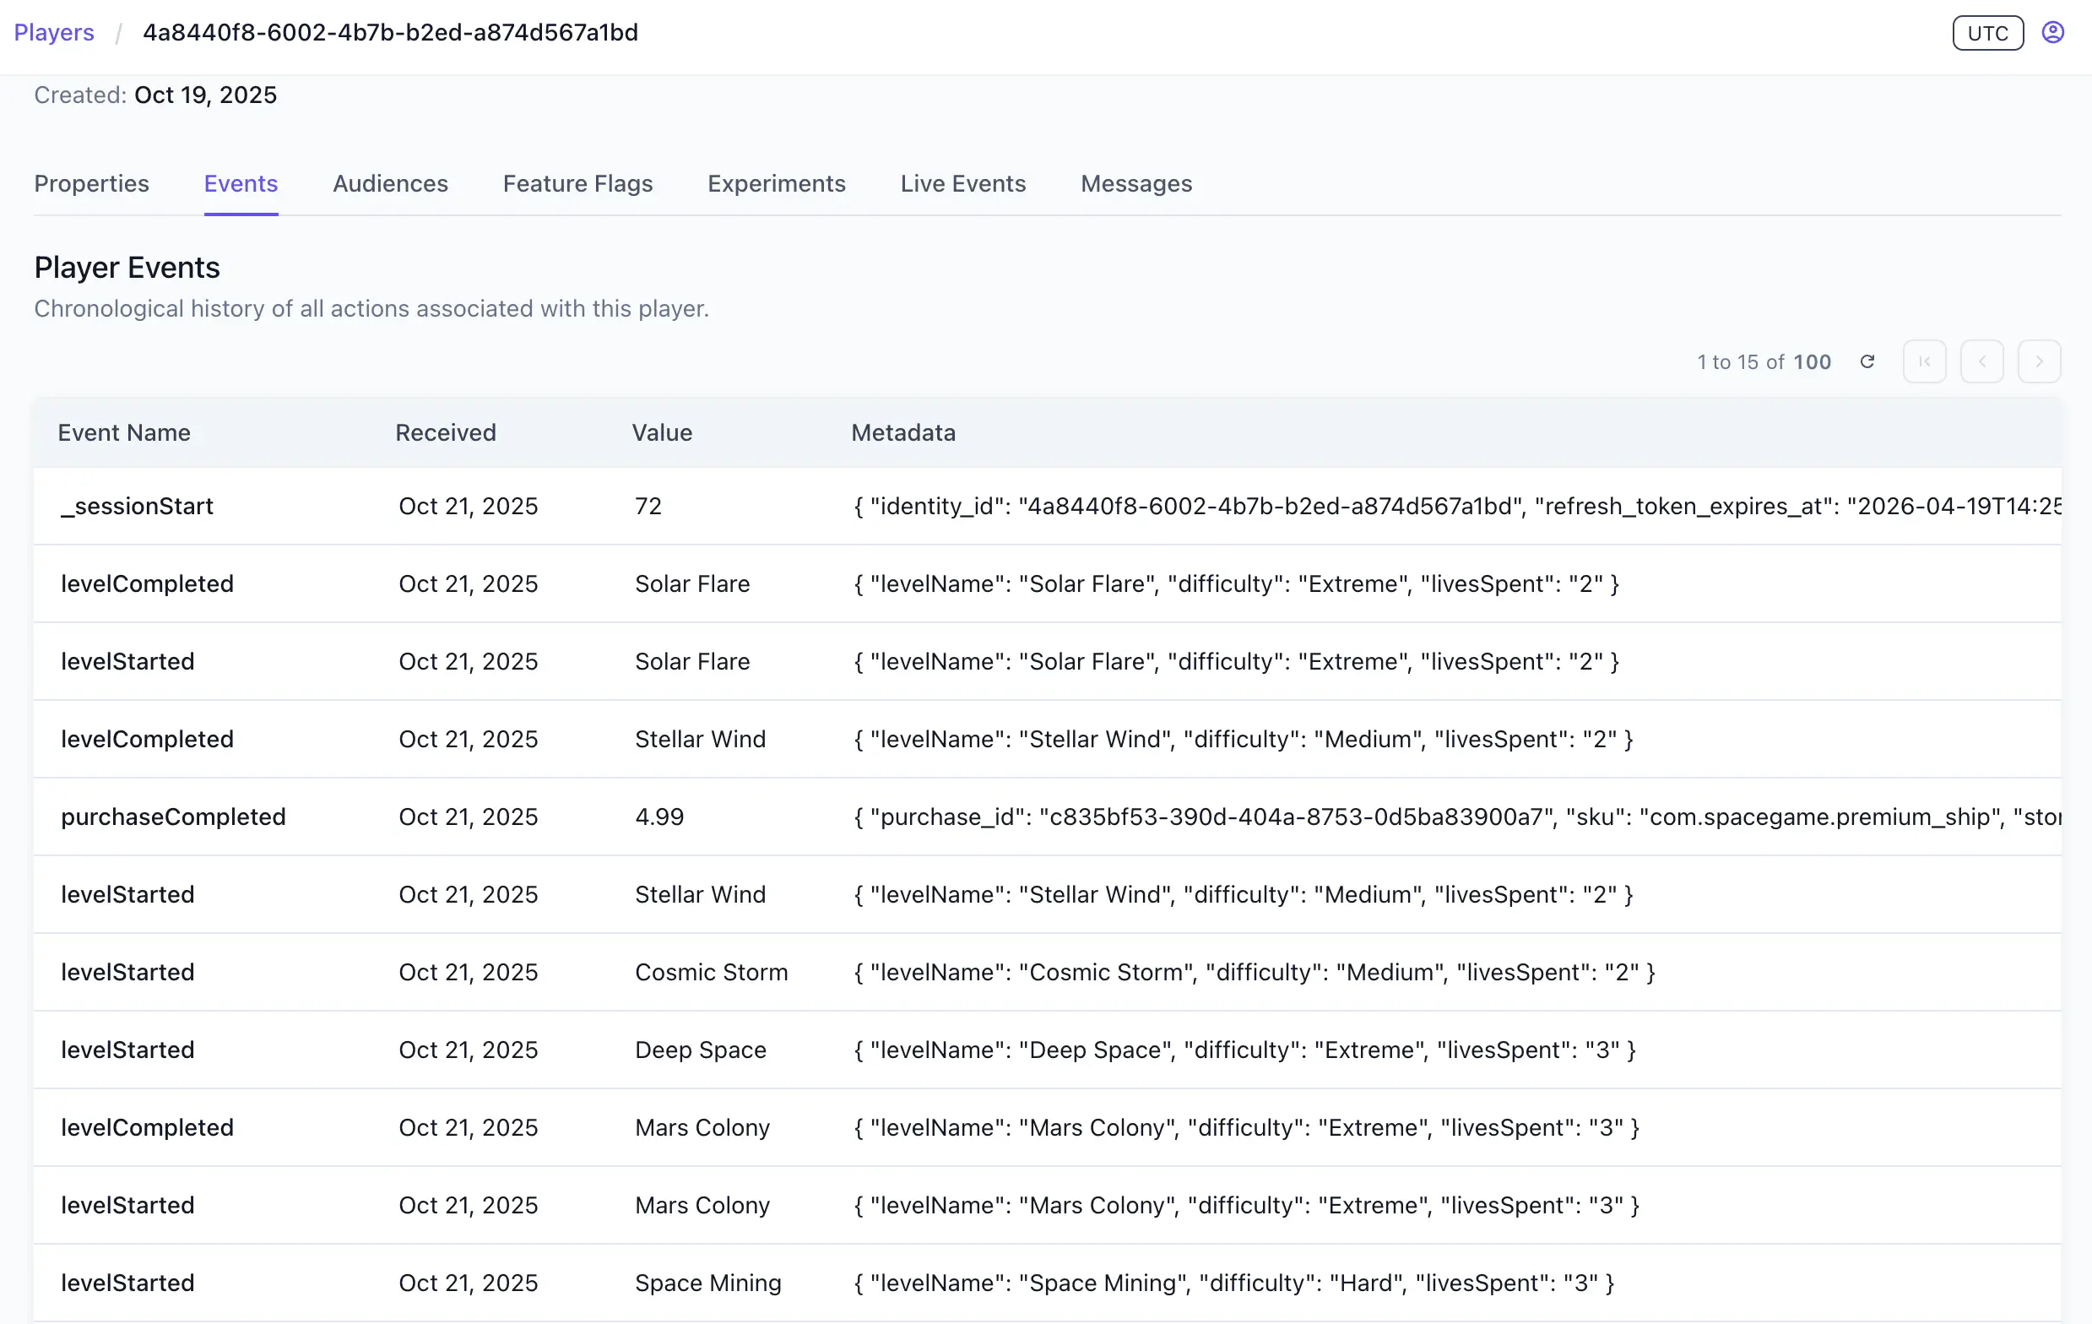The height and width of the screenshot is (1324, 2092).
Task: Switch to the Messages tab
Action: point(1135,183)
